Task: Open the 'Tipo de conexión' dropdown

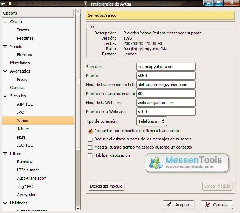Action: (x=151, y=121)
